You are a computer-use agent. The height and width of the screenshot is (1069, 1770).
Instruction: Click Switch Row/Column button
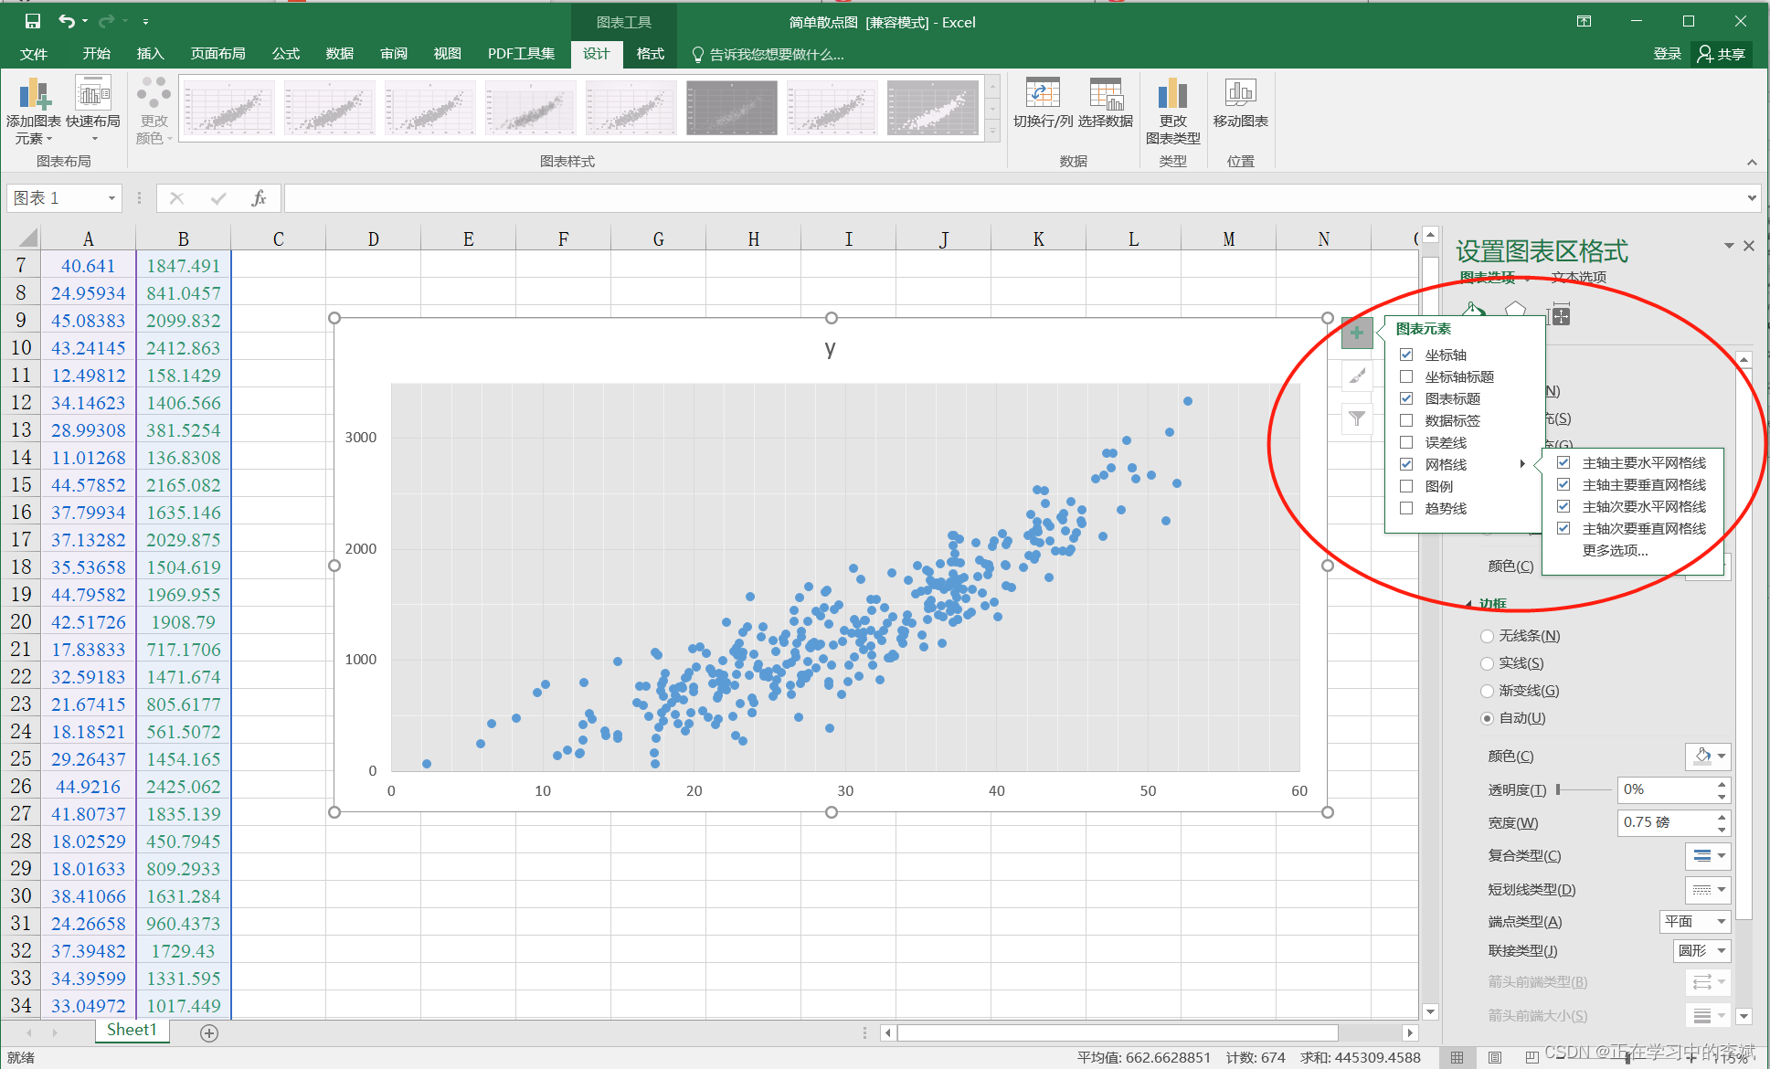[x=1043, y=103]
